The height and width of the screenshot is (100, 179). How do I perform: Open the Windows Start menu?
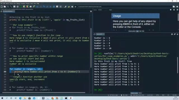2,98
